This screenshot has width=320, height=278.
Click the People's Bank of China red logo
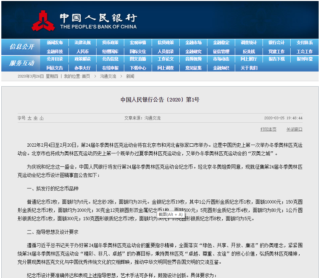43,21
